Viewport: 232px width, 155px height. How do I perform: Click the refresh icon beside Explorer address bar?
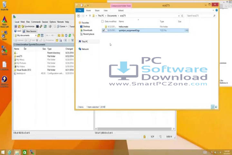(182, 16)
